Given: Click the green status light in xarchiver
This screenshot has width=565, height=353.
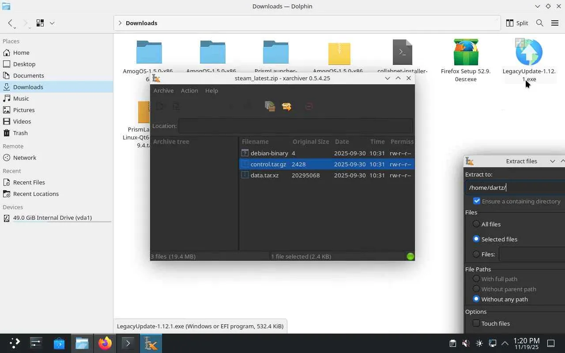Looking at the screenshot, I should 411,256.
